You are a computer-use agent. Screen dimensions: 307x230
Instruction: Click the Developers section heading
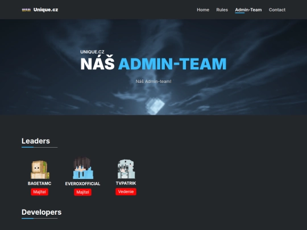[42, 212]
